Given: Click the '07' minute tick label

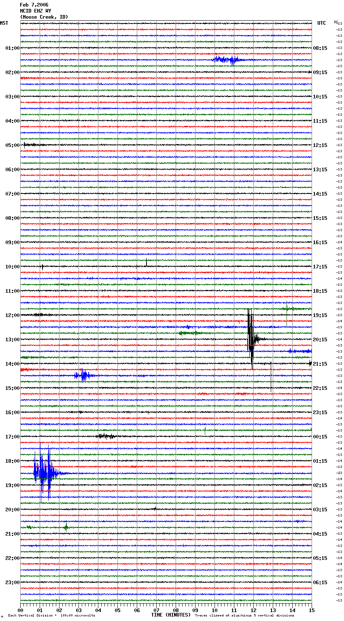Looking at the screenshot, I should click(157, 610).
